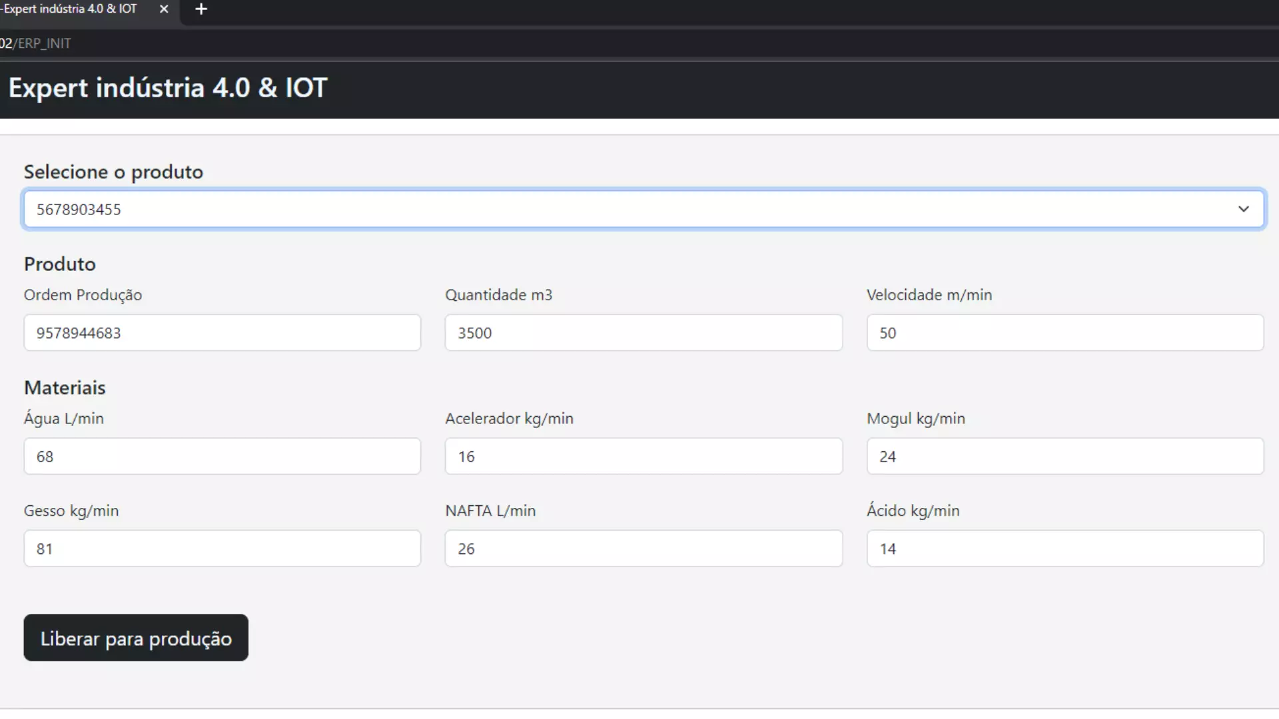Close the Expert indústria 4.0 & IOT tab

coord(163,9)
